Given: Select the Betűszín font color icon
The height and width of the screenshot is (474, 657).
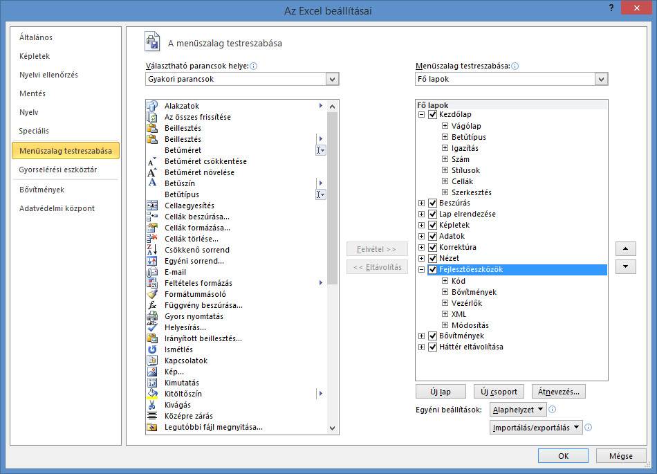Looking at the screenshot, I should tap(152, 183).
